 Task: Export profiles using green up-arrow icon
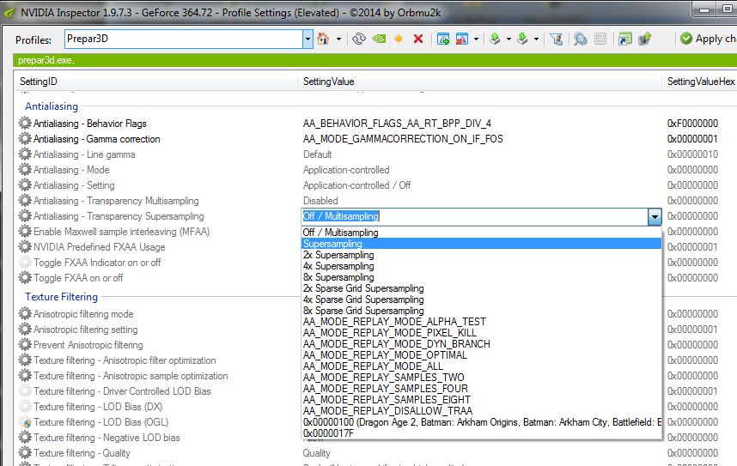pyautogui.click(x=495, y=39)
